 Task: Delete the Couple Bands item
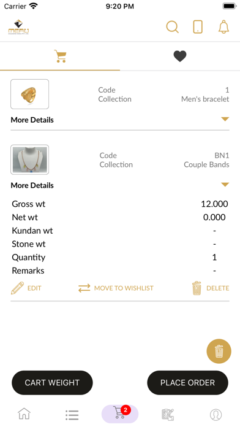(211, 288)
